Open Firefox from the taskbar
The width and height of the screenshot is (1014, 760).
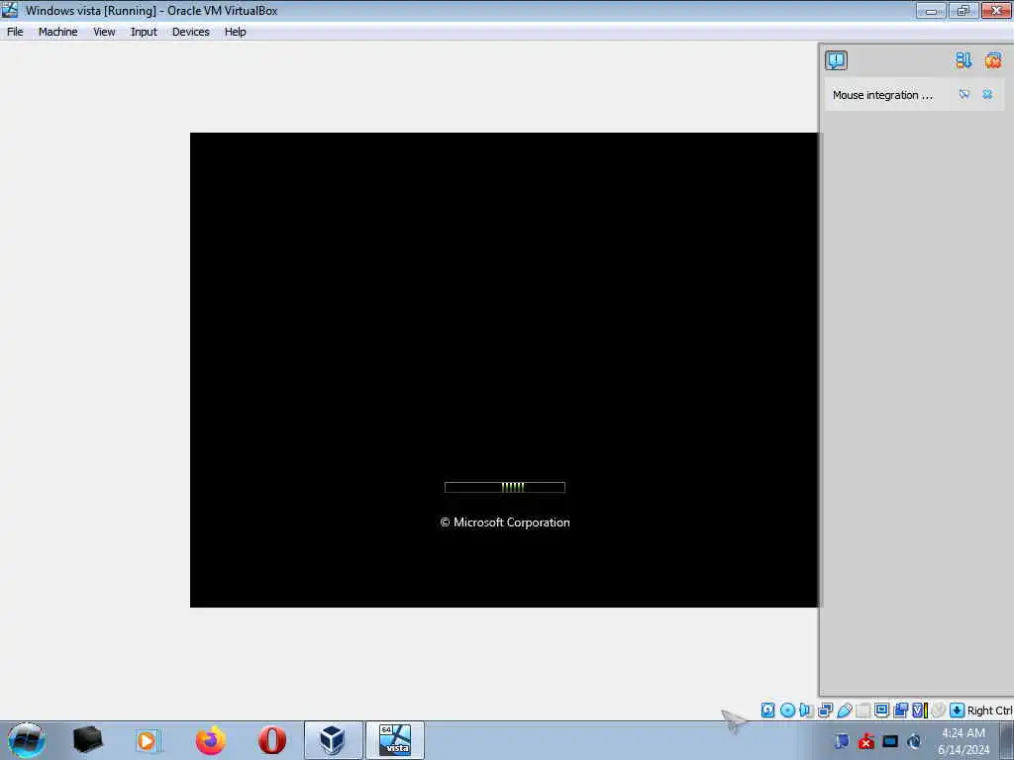(x=211, y=740)
